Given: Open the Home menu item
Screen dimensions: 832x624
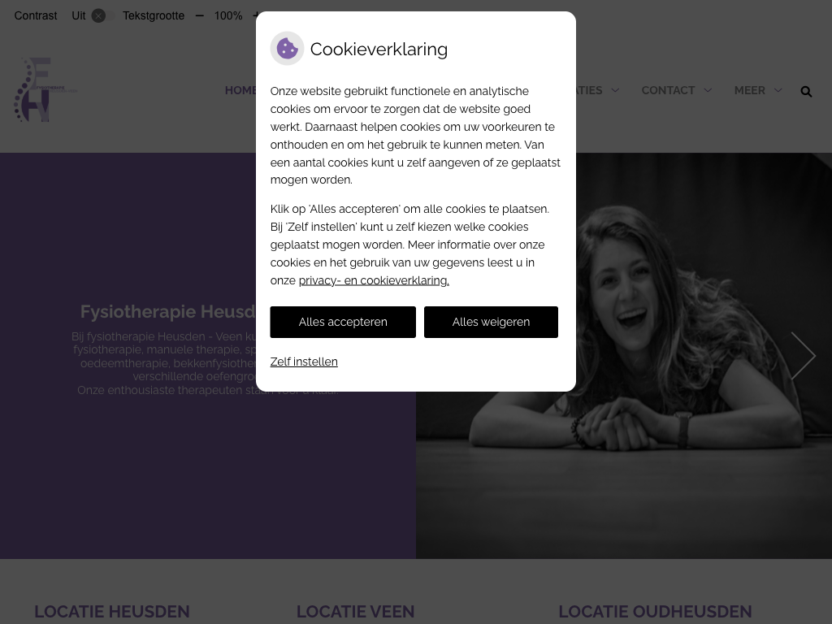Looking at the screenshot, I should (240, 91).
